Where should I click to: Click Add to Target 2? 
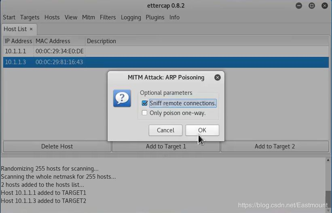[275, 146]
